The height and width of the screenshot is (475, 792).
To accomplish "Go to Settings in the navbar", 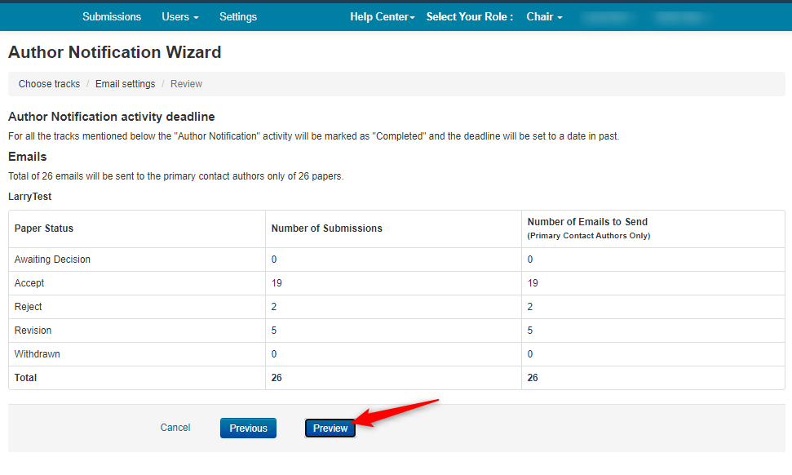I will tap(238, 16).
